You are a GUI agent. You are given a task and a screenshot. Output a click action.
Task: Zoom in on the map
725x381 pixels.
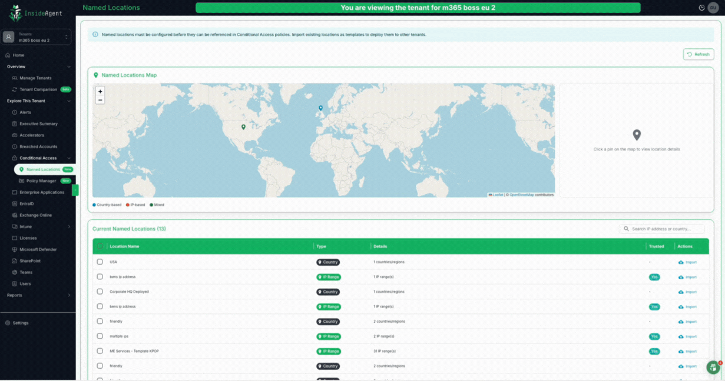click(x=100, y=92)
